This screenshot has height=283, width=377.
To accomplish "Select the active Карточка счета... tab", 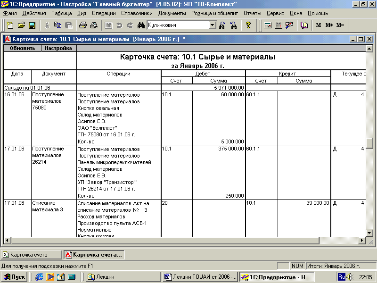I will click(x=94, y=255).
